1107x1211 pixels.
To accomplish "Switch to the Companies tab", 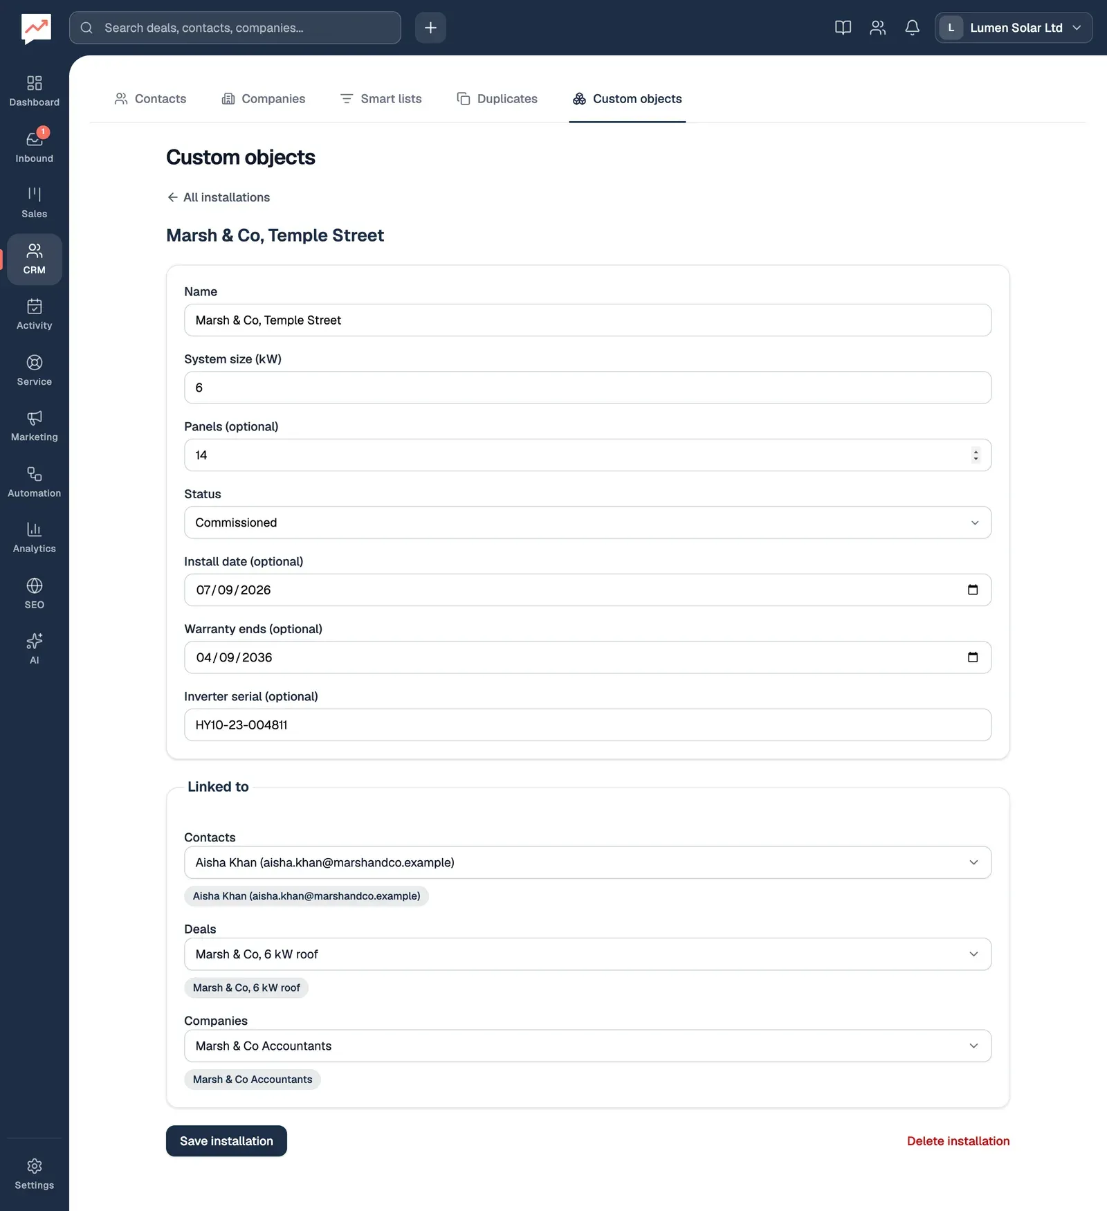I will (263, 99).
